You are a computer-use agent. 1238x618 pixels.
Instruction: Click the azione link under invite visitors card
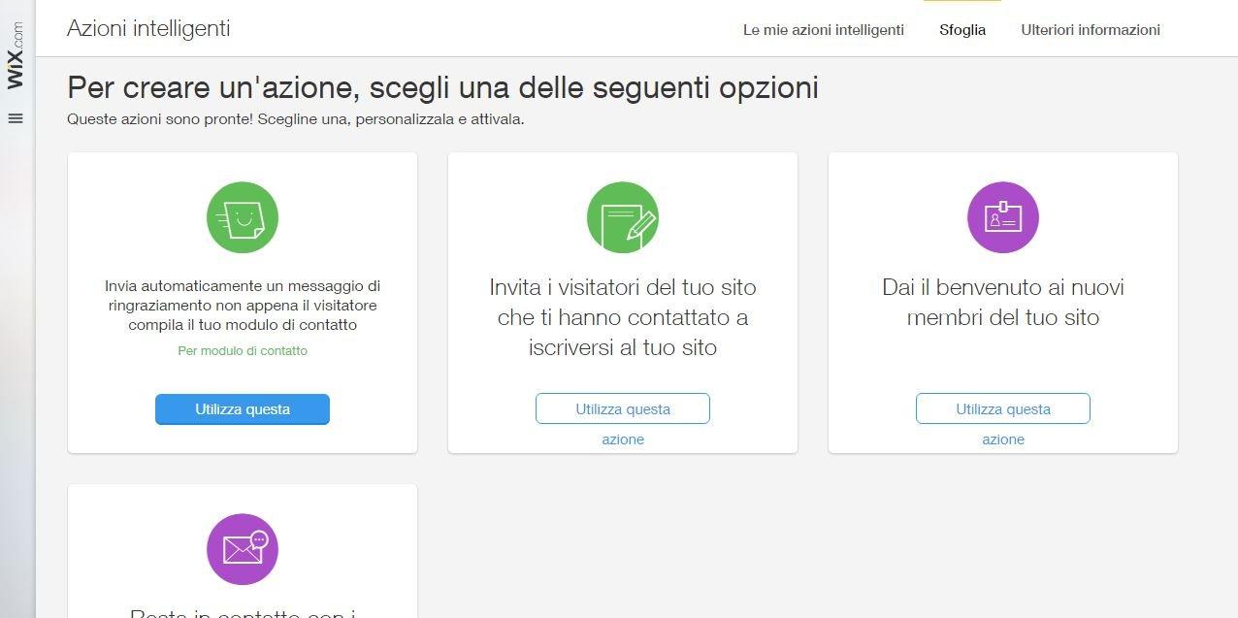[x=623, y=439]
